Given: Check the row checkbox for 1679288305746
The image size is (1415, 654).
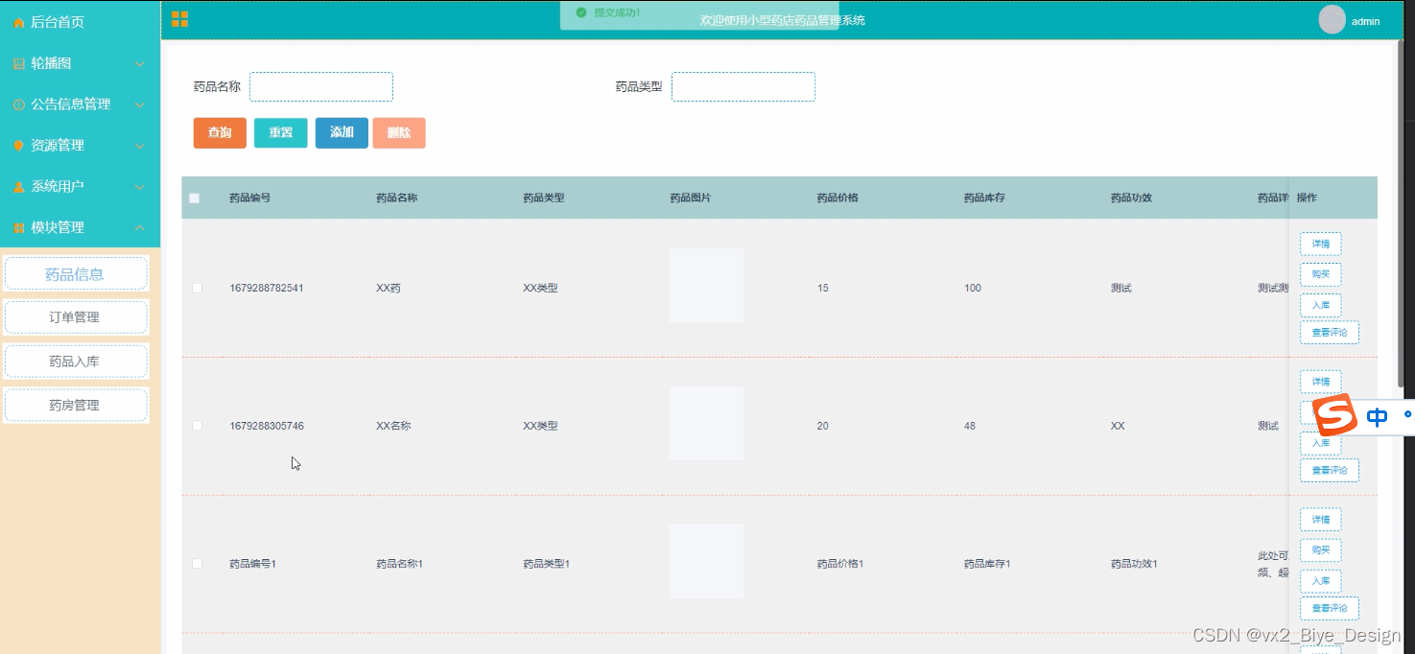Looking at the screenshot, I should click(198, 426).
